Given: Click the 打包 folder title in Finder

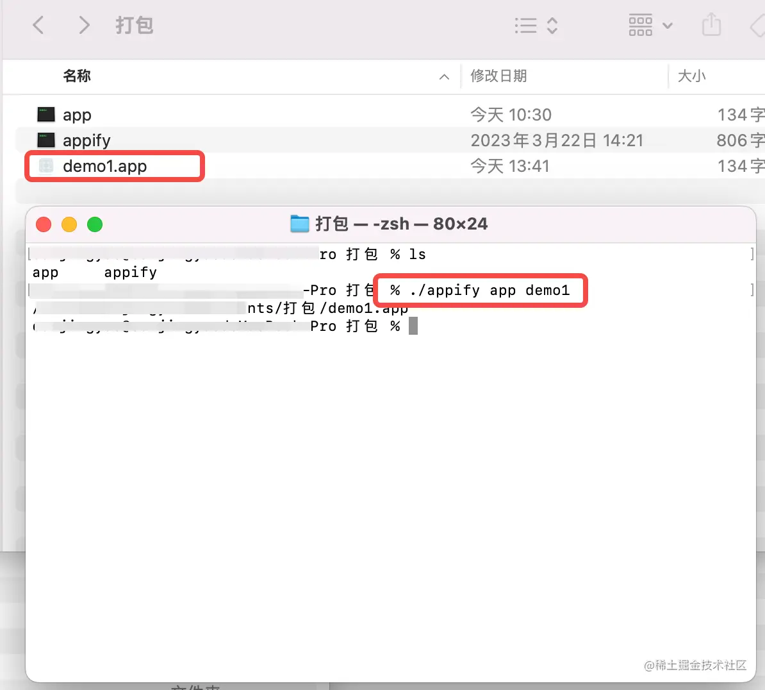Looking at the screenshot, I should click(x=134, y=26).
